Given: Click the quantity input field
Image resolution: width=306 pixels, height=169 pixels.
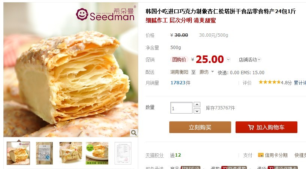Looking at the screenshot, I should coord(181,108).
